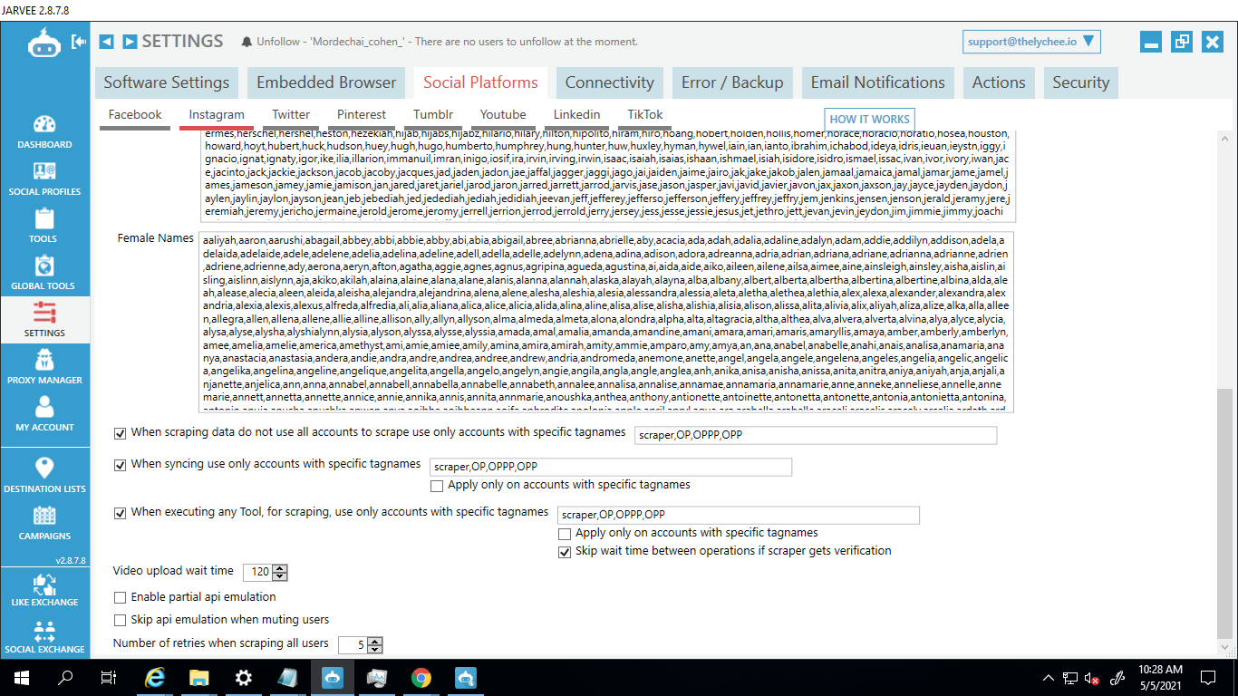Open Google Chrome from taskbar

421,677
